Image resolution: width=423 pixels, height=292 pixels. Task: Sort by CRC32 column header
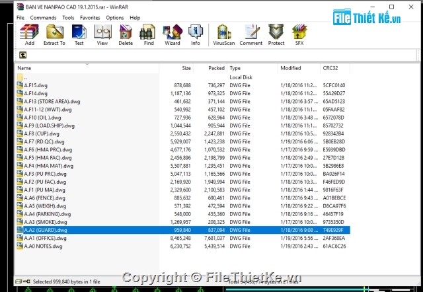click(x=335, y=68)
